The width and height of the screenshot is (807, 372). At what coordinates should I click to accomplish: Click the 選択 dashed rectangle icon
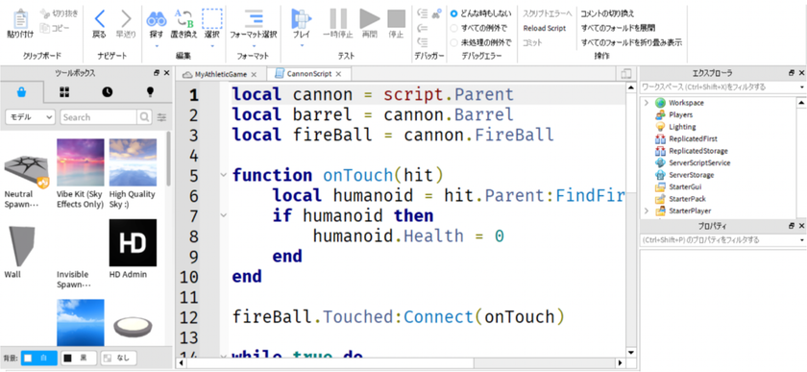pyautogui.click(x=212, y=19)
